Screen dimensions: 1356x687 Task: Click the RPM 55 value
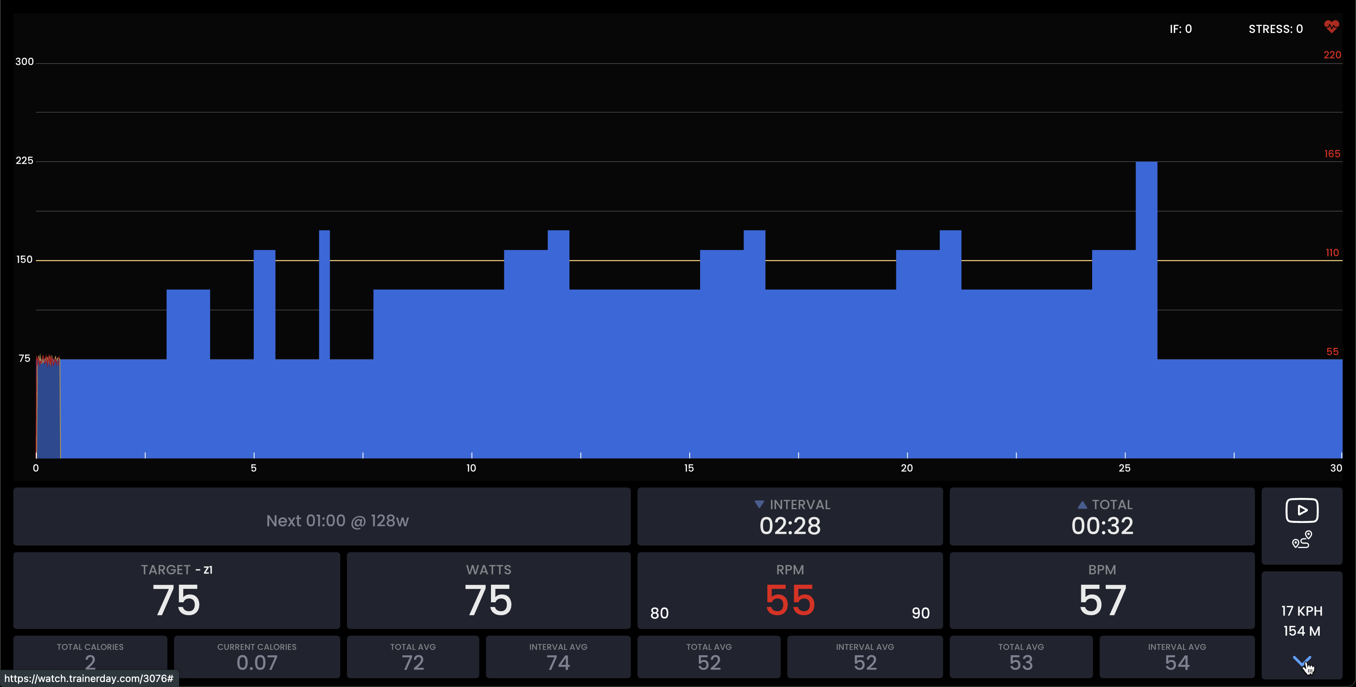point(789,600)
